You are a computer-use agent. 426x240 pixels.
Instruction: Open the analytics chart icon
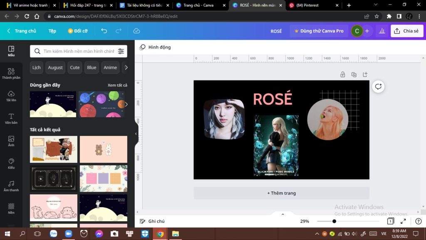(x=381, y=31)
